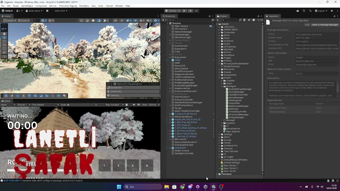Open the File menu
This screenshot has height=191, width=340.
pyautogui.click(x=3, y=6)
